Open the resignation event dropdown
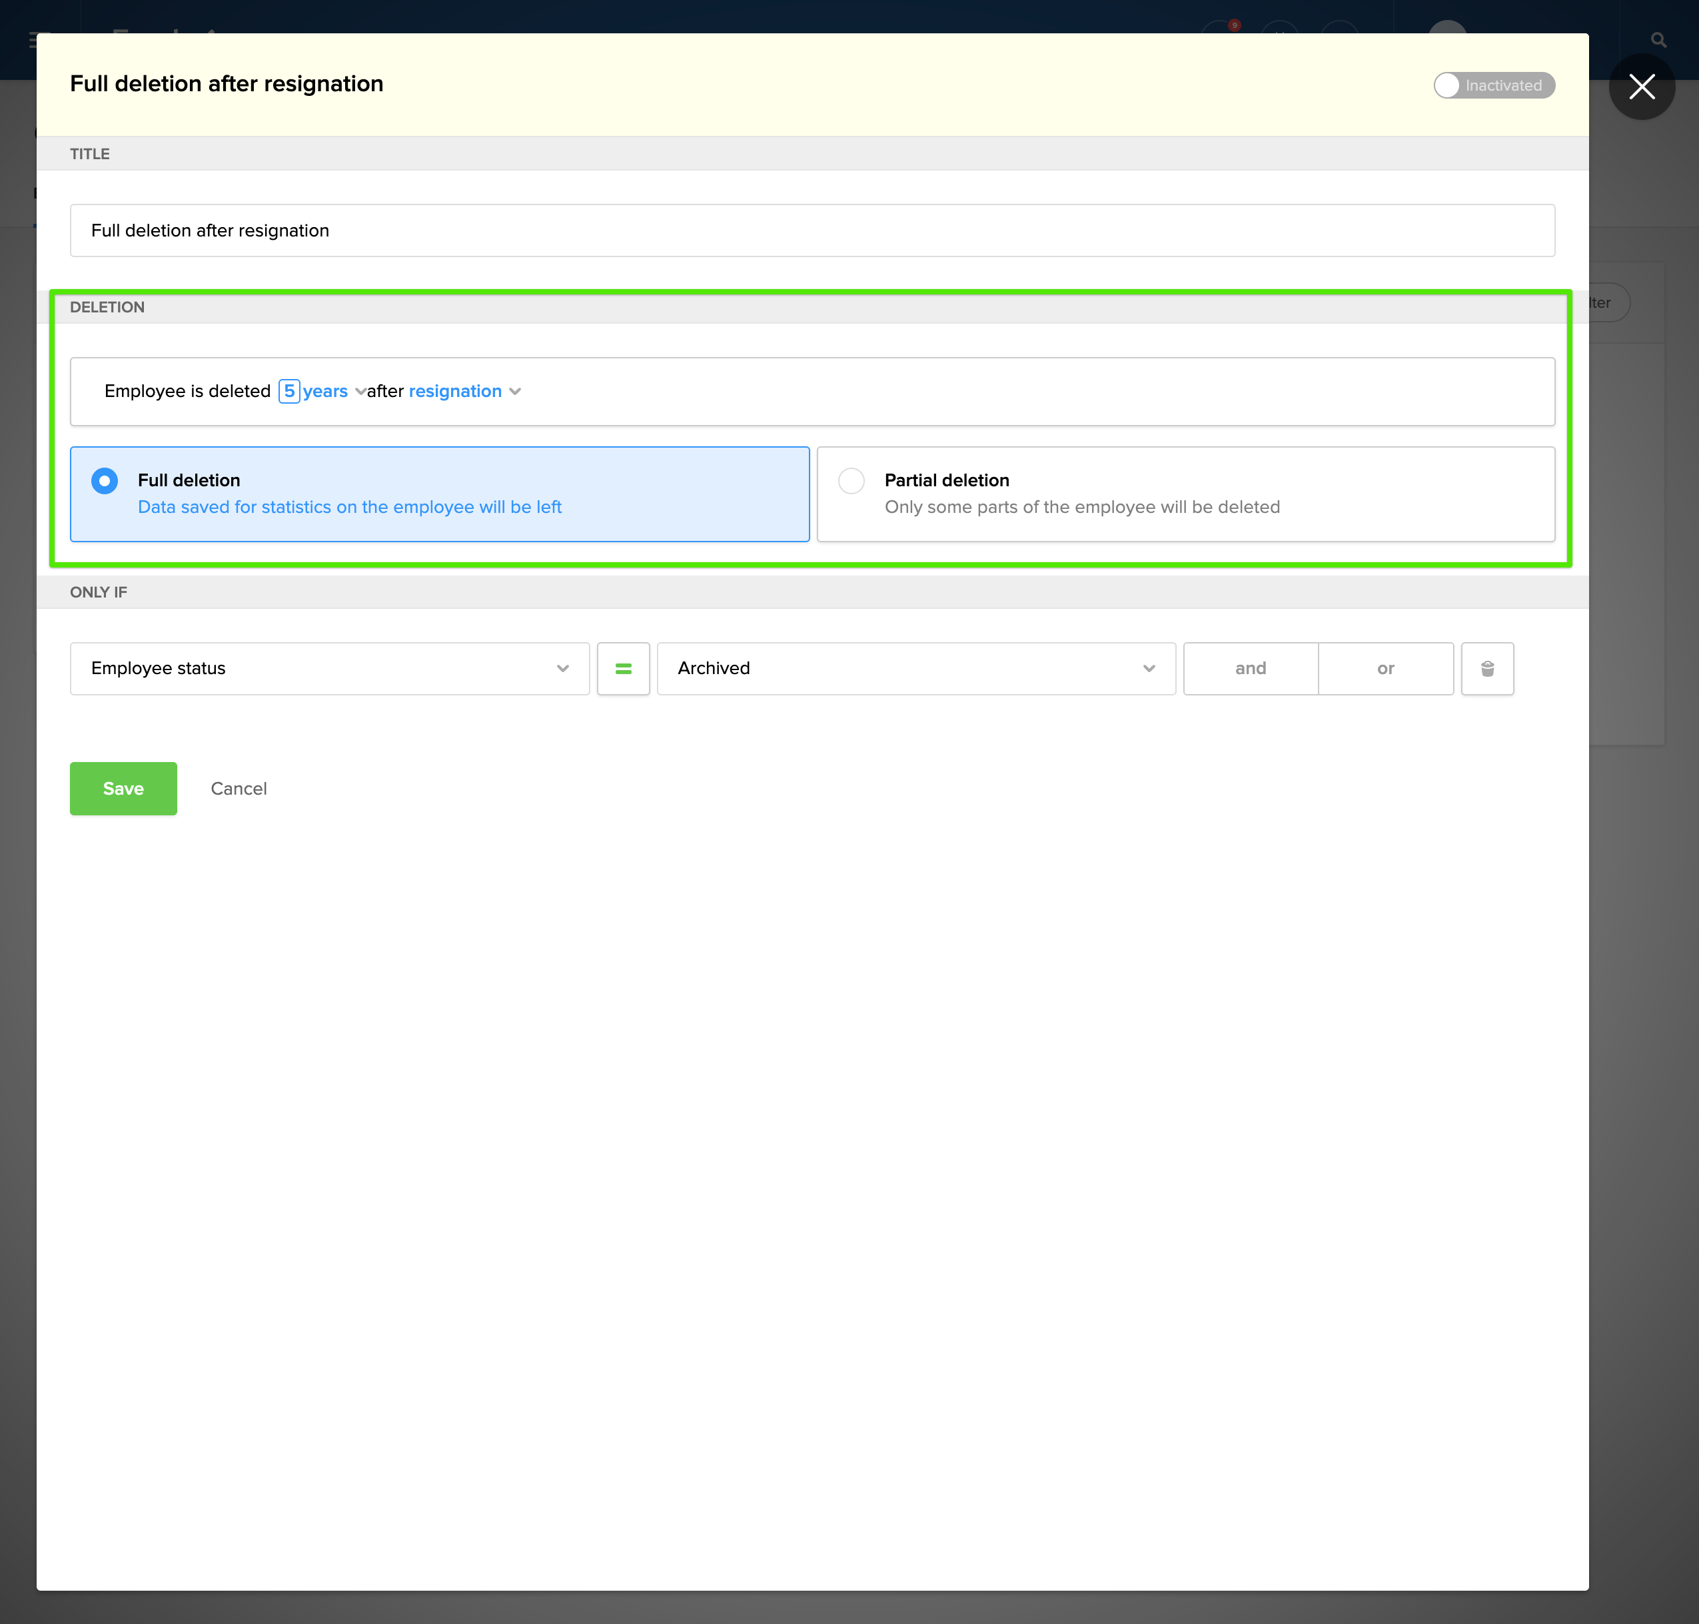The width and height of the screenshot is (1699, 1624). pyautogui.click(x=464, y=391)
